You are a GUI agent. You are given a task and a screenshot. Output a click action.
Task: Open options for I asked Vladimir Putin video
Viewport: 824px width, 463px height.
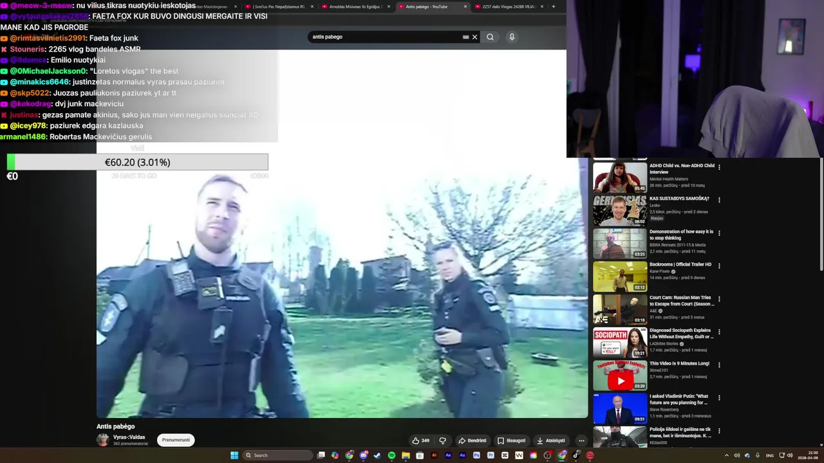pos(719,398)
